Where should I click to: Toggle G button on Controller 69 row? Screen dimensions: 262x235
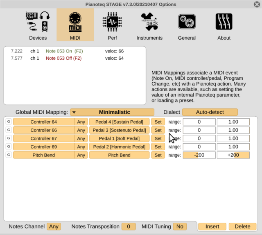(x=9, y=147)
